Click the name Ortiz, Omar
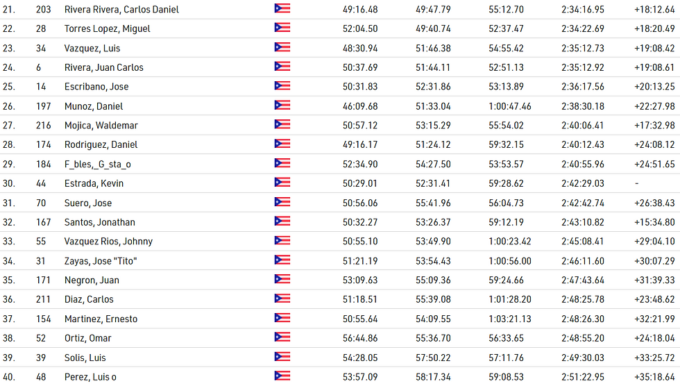The width and height of the screenshot is (680, 386). [x=87, y=338]
